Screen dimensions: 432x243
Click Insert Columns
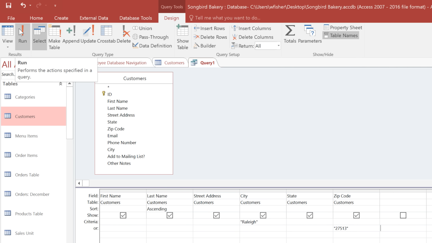coord(251,28)
